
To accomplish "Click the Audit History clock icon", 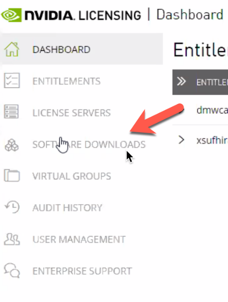I will [12, 207].
